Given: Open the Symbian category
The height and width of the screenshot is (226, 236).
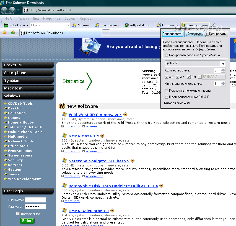Looking at the screenshot, I should [x=28, y=81].
